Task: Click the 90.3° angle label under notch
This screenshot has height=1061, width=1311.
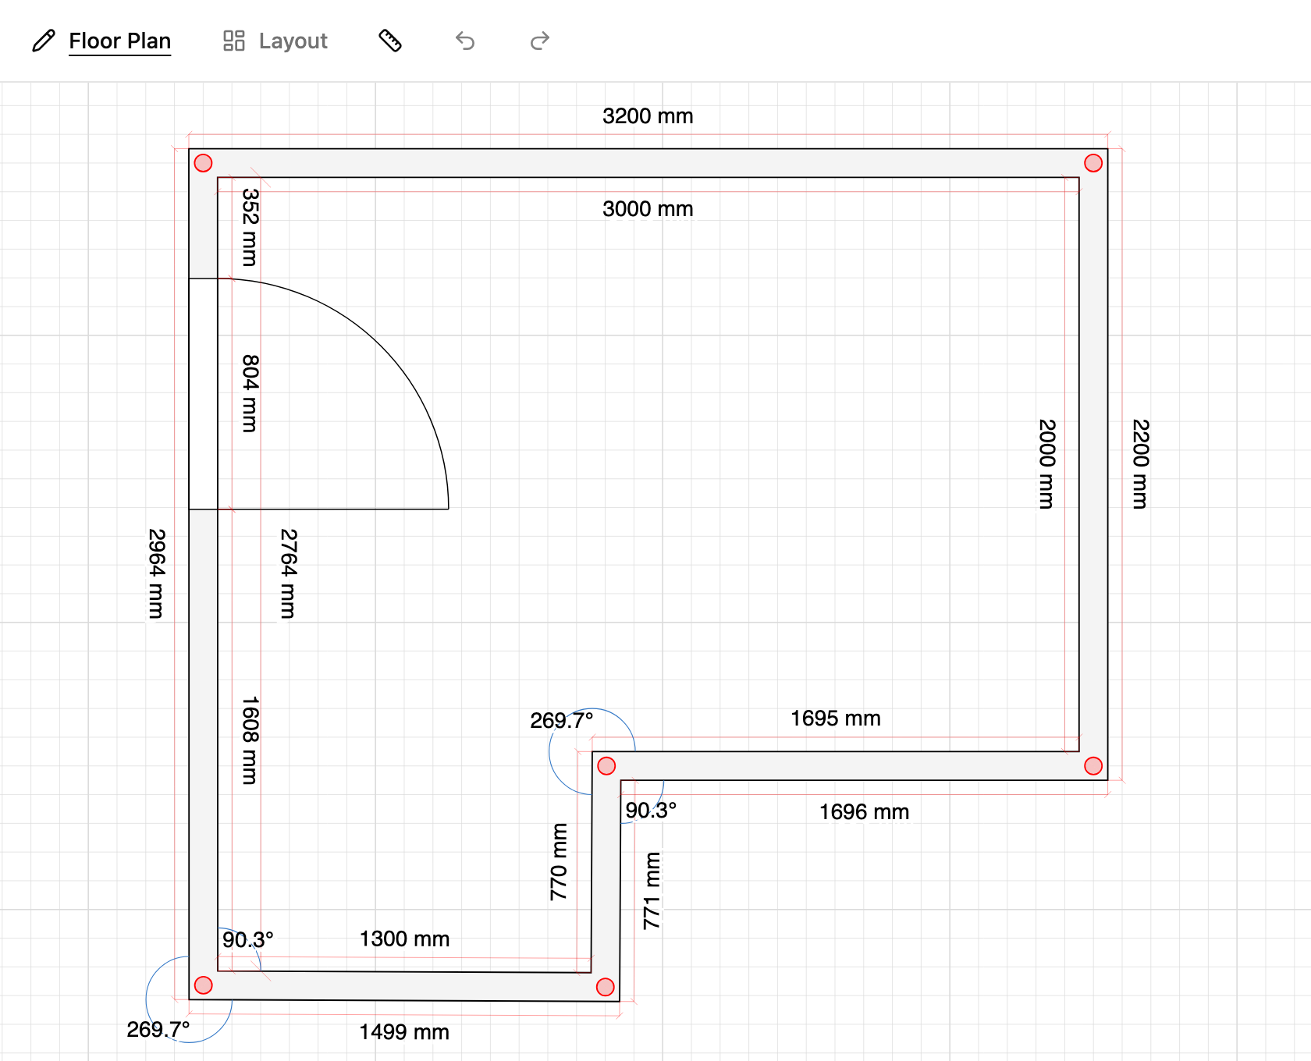Action: [x=651, y=811]
